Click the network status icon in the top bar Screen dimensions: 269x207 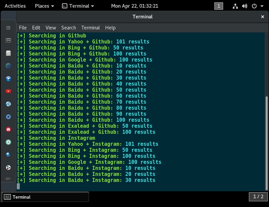235,6
